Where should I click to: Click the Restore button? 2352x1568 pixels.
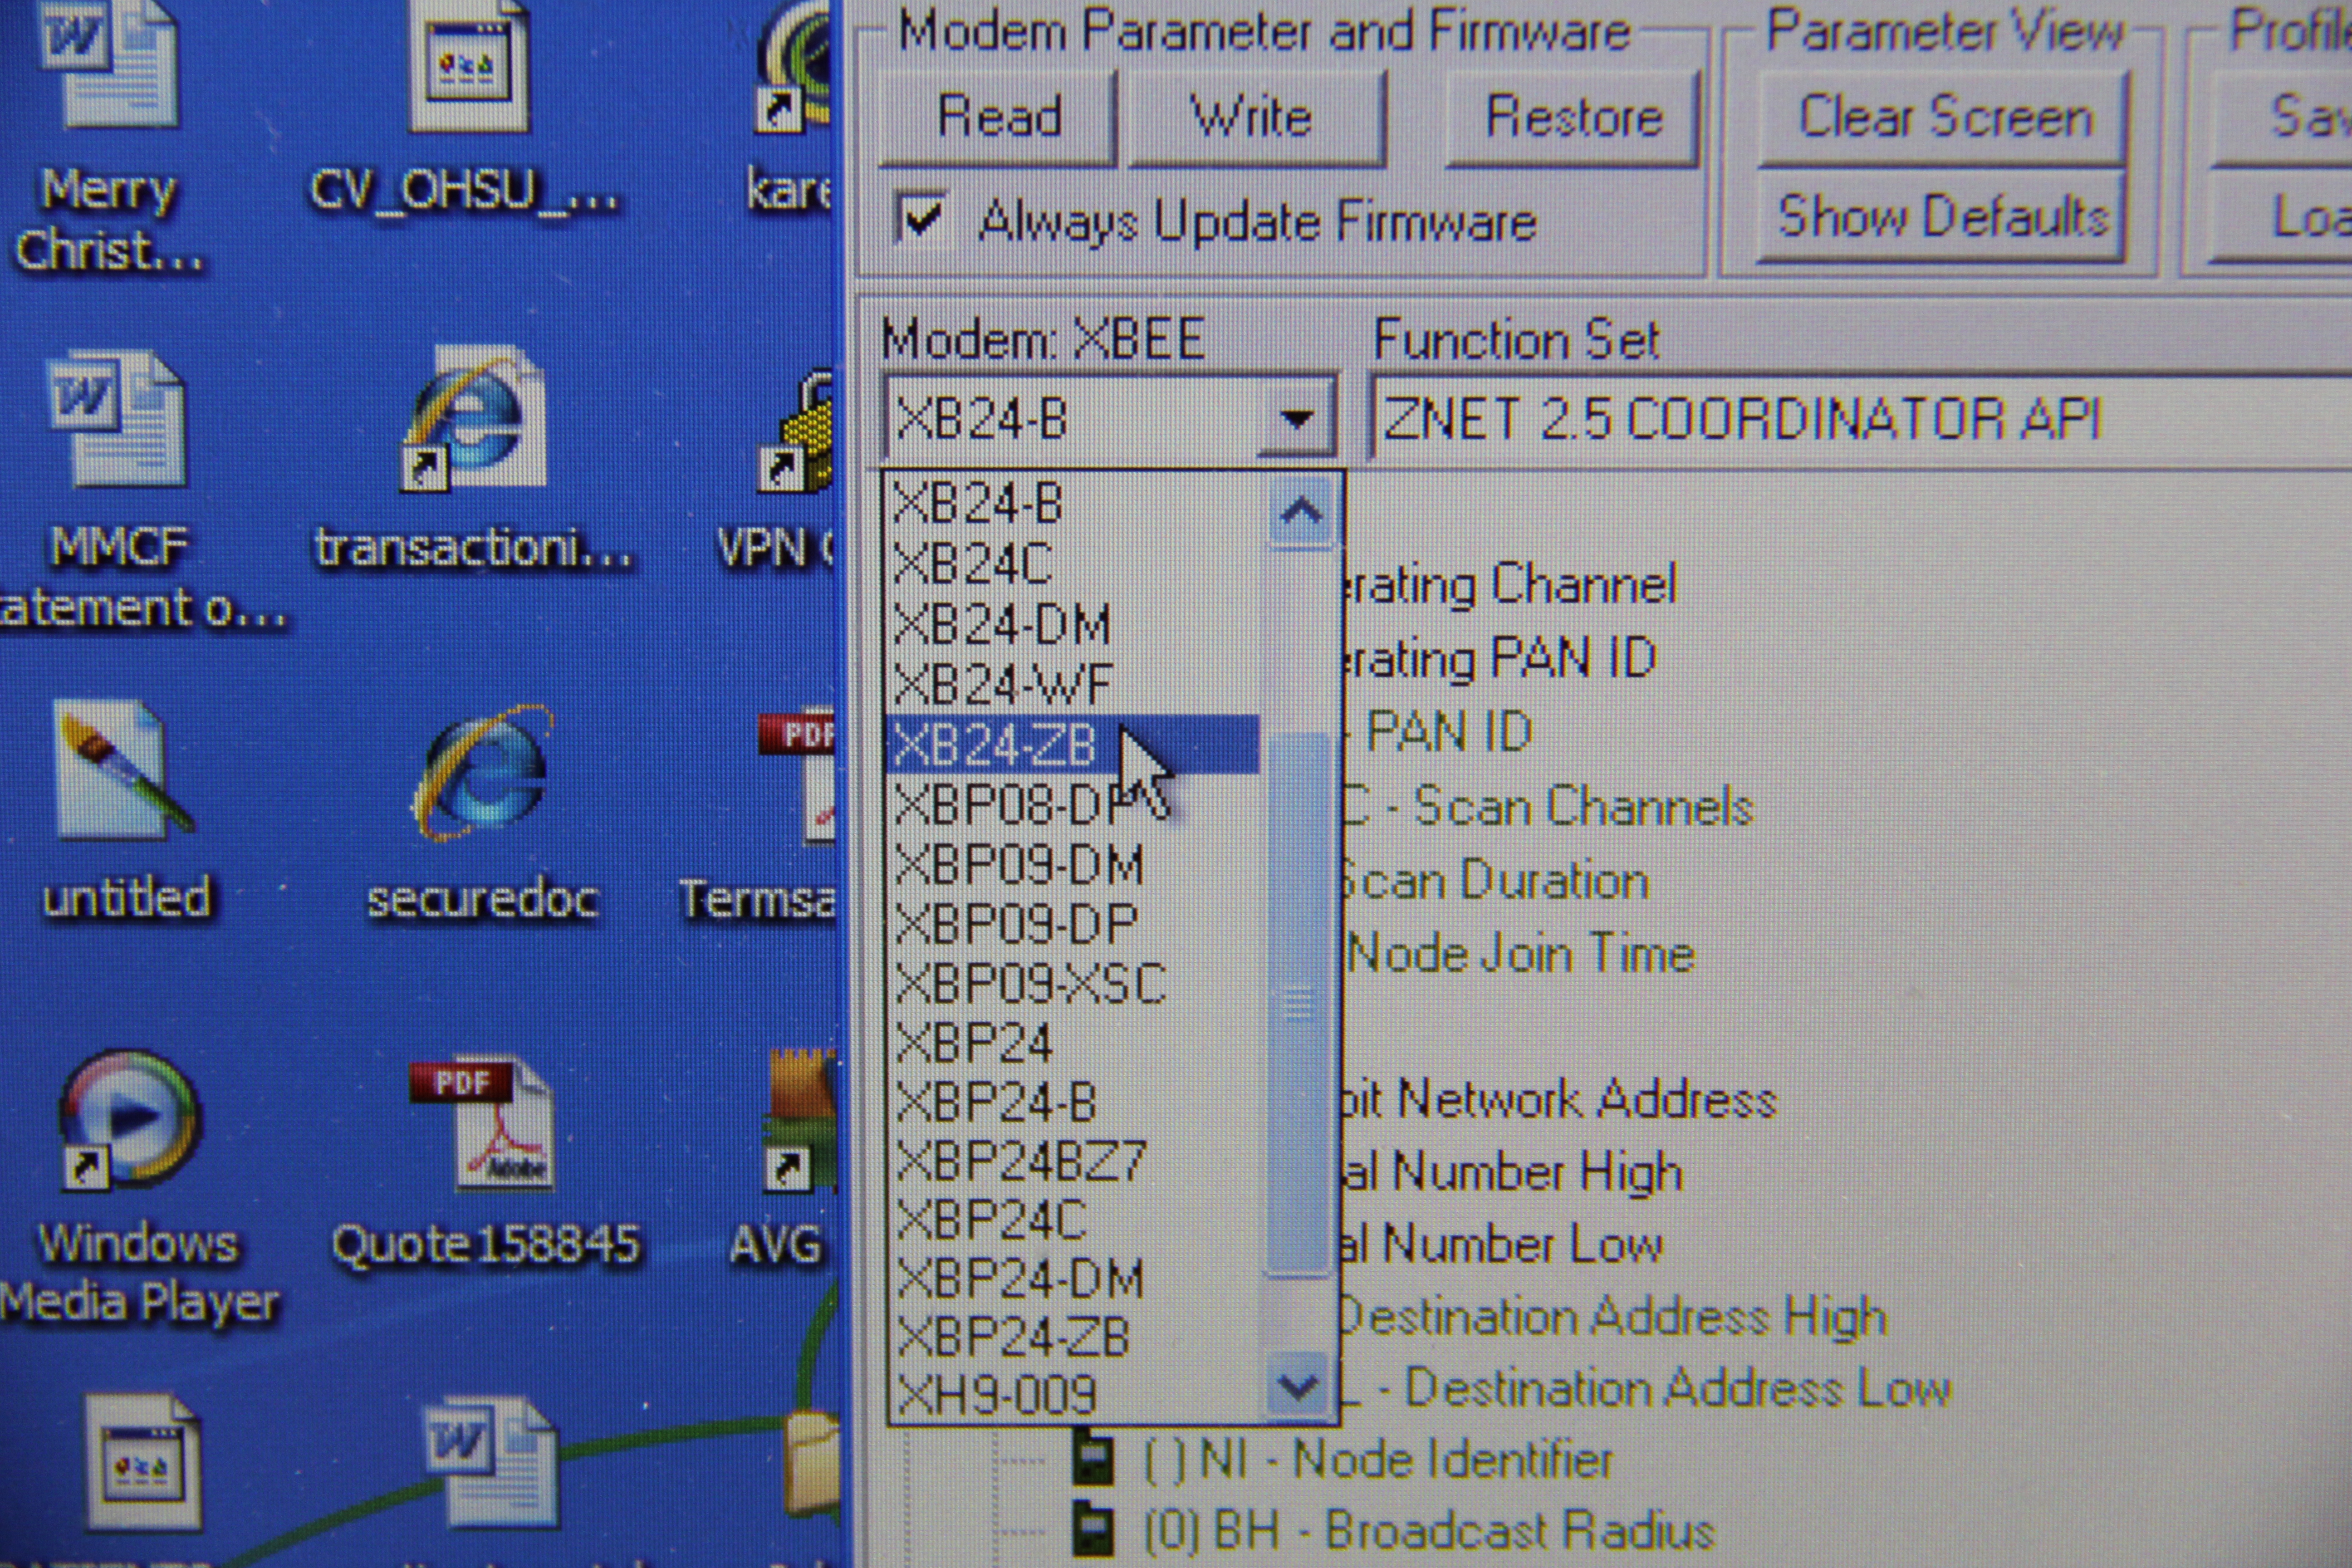[x=1573, y=117]
